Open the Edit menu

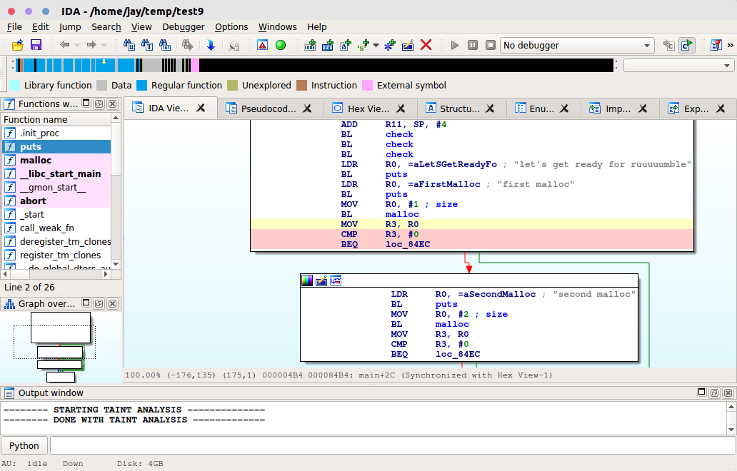(x=41, y=27)
